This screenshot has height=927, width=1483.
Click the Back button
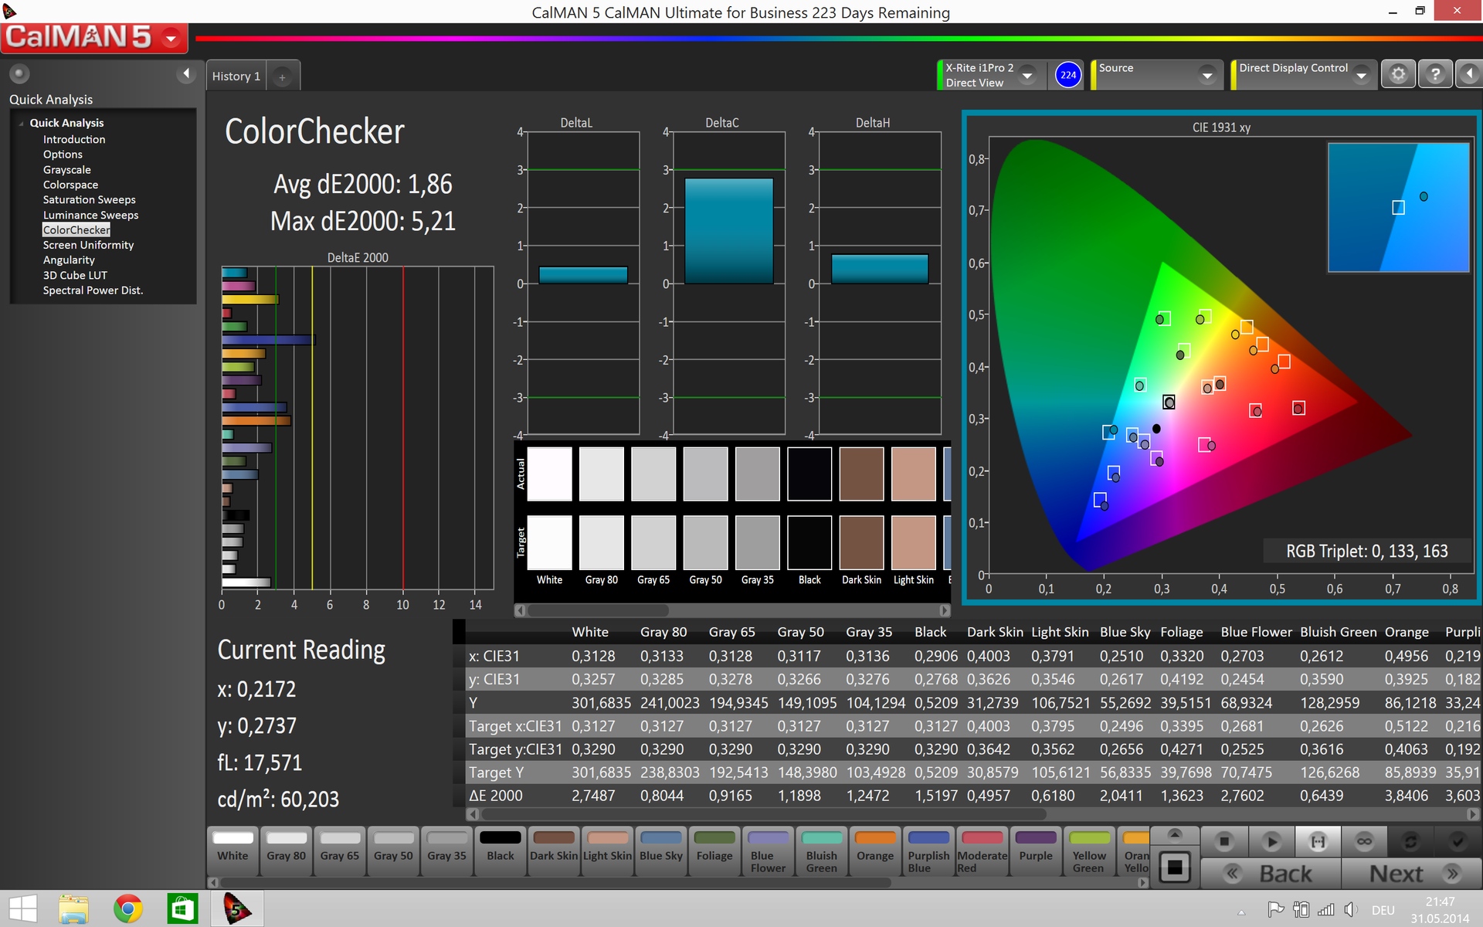click(1271, 874)
